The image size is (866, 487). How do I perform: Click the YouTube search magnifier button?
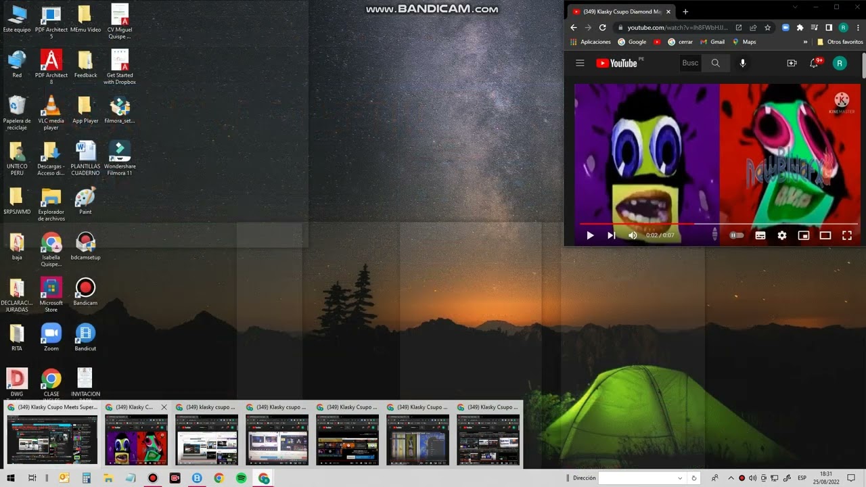[x=716, y=63]
